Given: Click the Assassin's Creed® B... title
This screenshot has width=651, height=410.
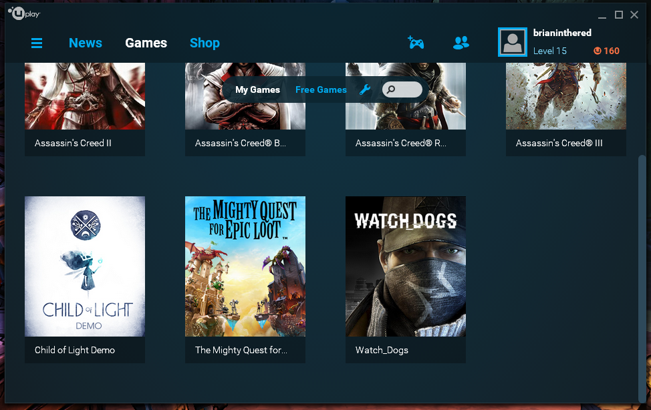Looking at the screenshot, I should coord(241,143).
